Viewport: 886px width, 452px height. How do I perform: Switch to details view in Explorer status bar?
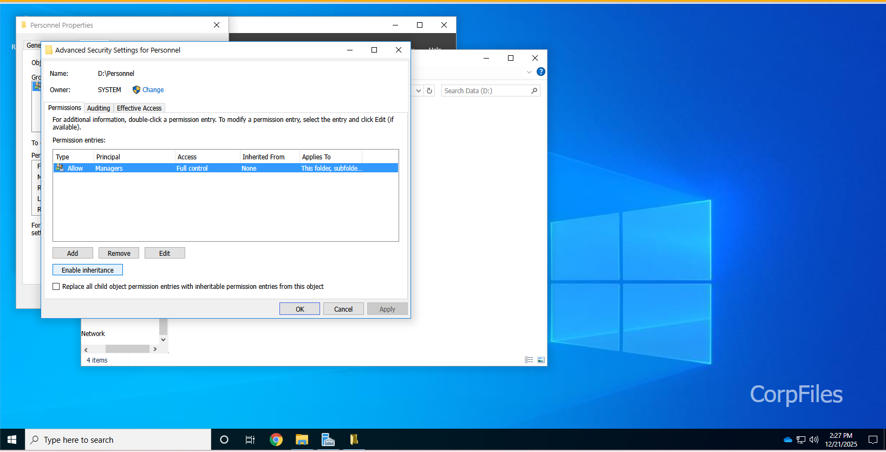coord(529,360)
